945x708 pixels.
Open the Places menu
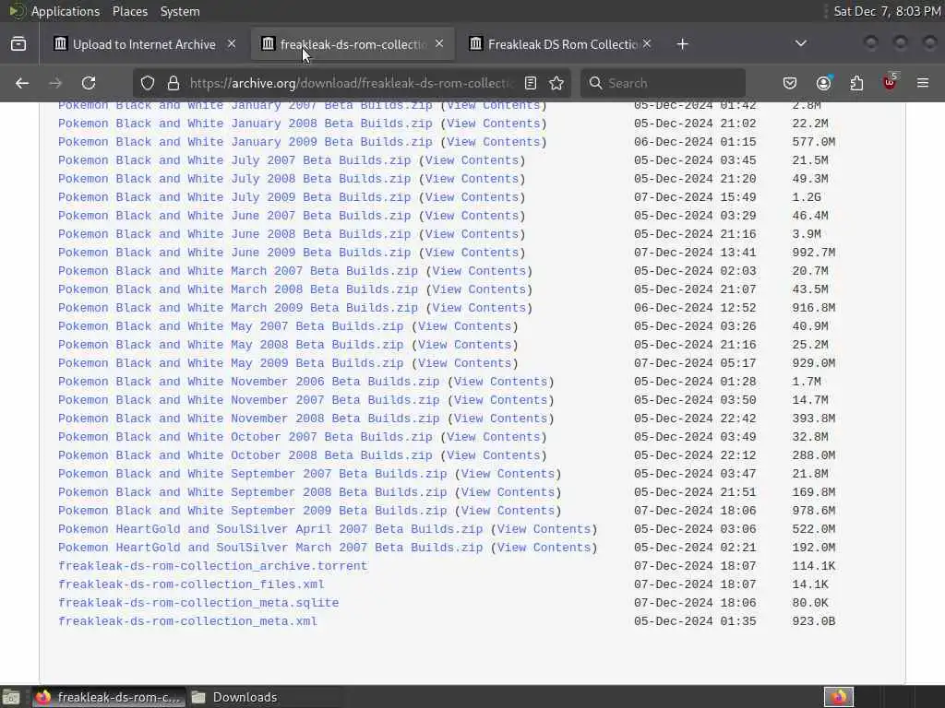[x=129, y=11]
